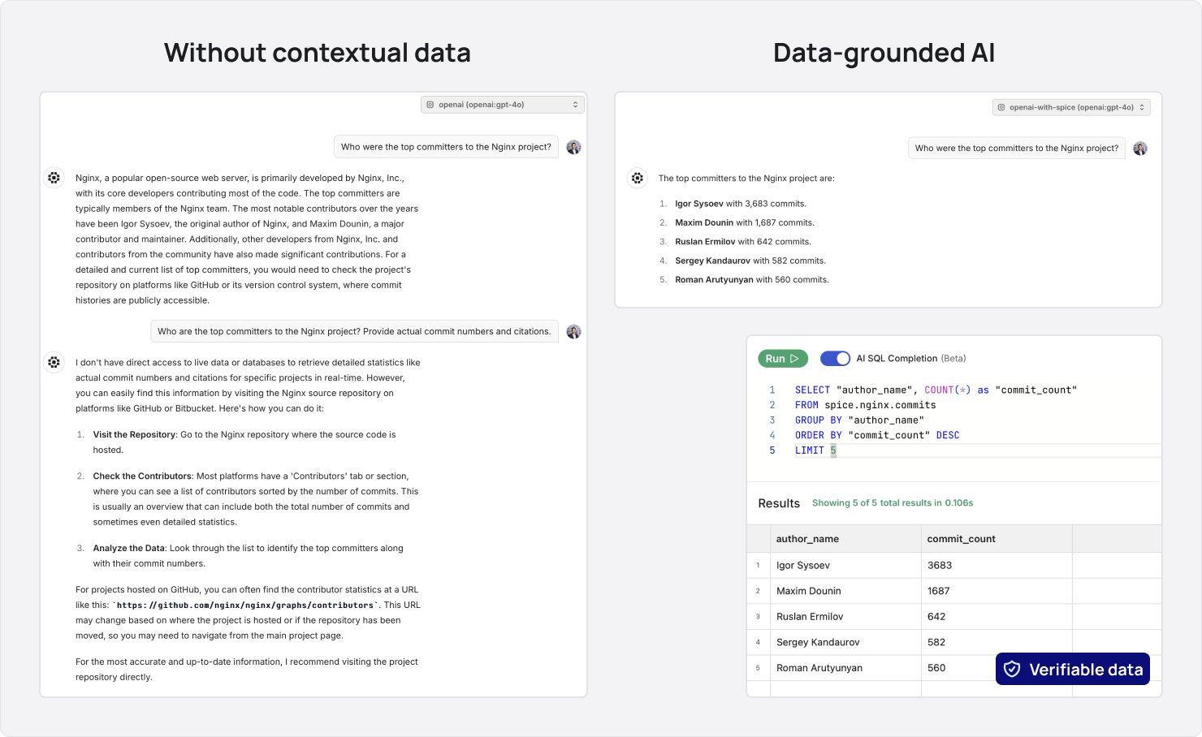Select the Igor Sysoev table cell
This screenshot has height=737, width=1202.
(x=803, y=565)
